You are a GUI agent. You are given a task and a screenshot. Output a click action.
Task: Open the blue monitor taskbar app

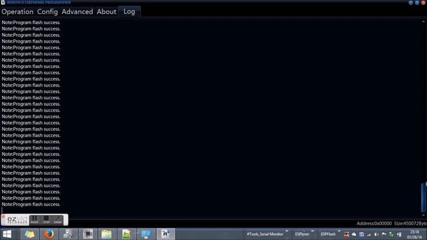146,234
